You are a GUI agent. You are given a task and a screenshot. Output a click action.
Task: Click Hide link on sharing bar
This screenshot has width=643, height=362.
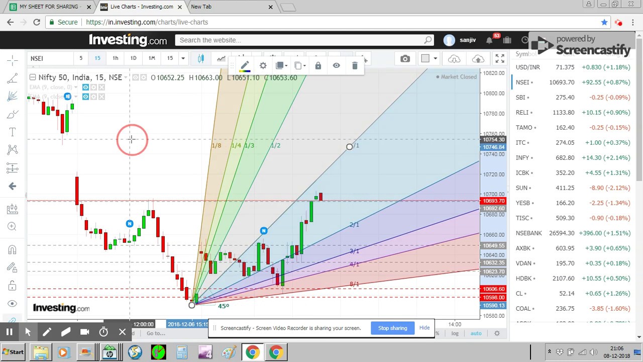pyautogui.click(x=424, y=328)
